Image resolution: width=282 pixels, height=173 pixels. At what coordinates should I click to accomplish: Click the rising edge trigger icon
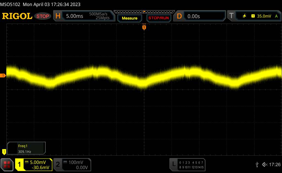point(244,16)
